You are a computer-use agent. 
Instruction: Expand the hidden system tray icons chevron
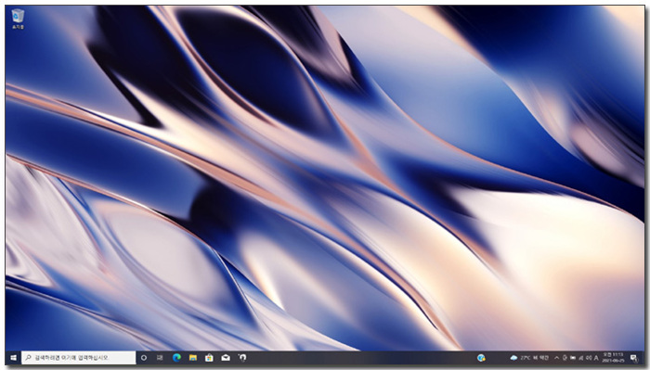tap(557, 358)
